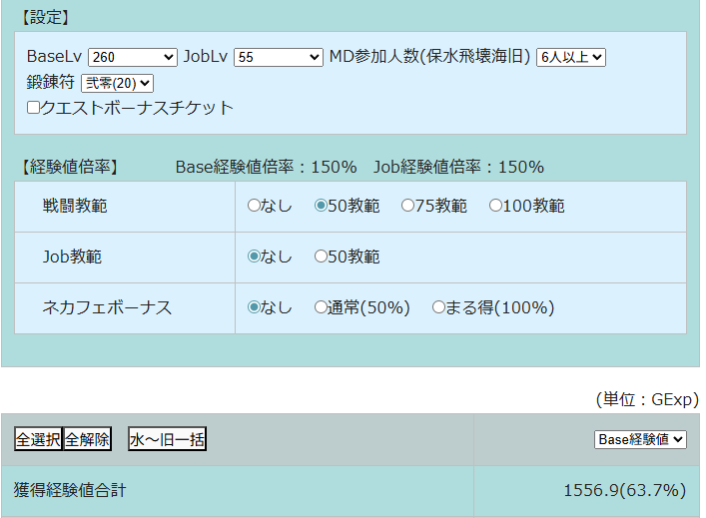706x518 pixels.
Task: Click the 獲得経験値合計 value 1556.9(63.7%)
Action: [x=624, y=490]
